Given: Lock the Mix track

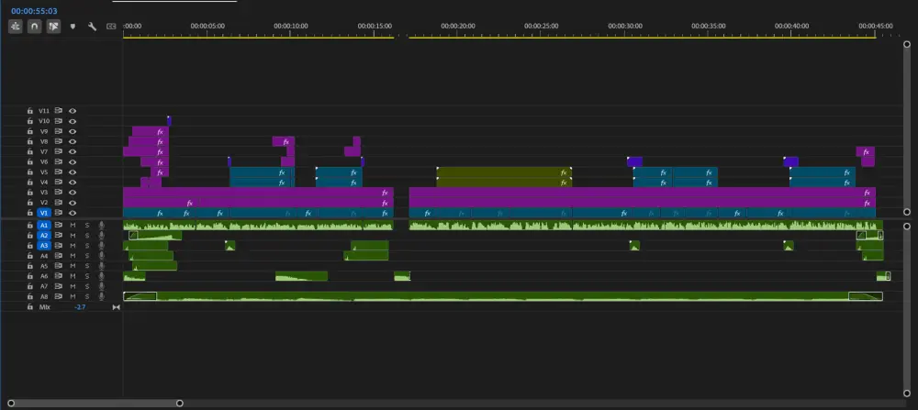Looking at the screenshot, I should pos(30,306).
